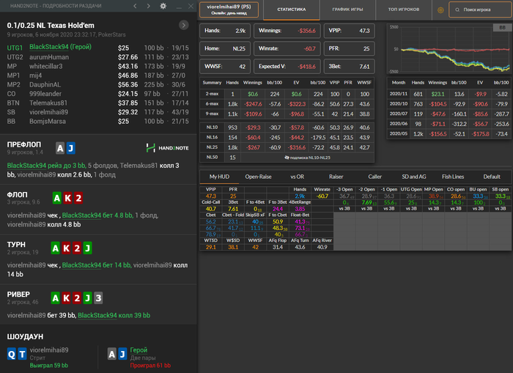Switch to График игры tab
513x373 pixels.
pos(348,10)
